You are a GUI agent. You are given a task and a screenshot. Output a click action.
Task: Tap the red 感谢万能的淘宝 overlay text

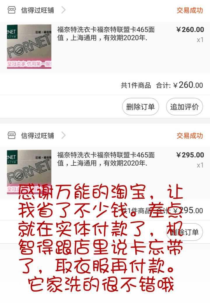[100, 239]
